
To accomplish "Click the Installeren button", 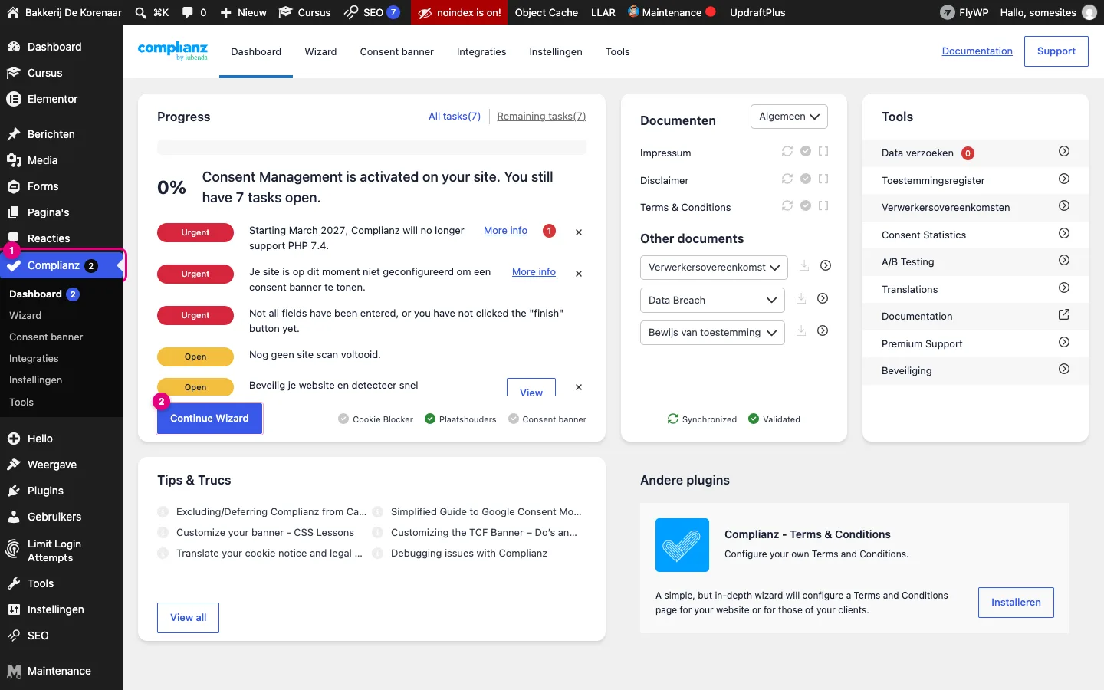I will click(x=1016, y=602).
